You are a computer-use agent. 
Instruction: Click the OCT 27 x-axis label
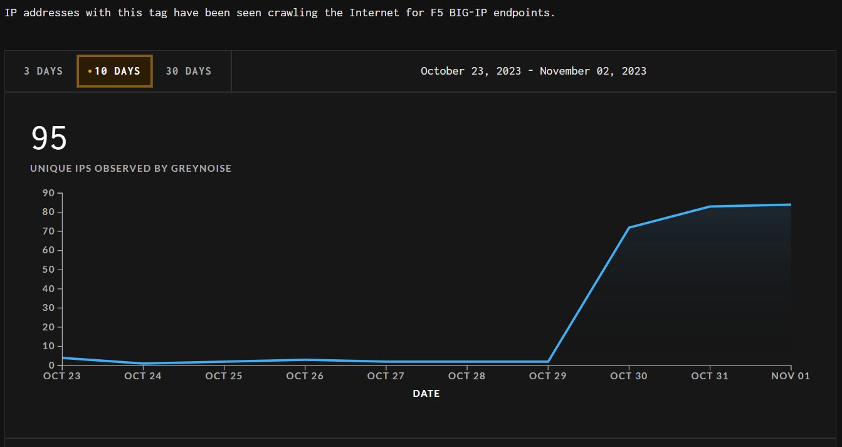click(386, 376)
